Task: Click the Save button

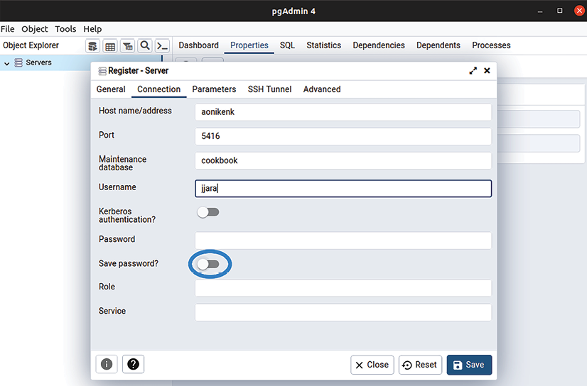Action: [x=469, y=365]
